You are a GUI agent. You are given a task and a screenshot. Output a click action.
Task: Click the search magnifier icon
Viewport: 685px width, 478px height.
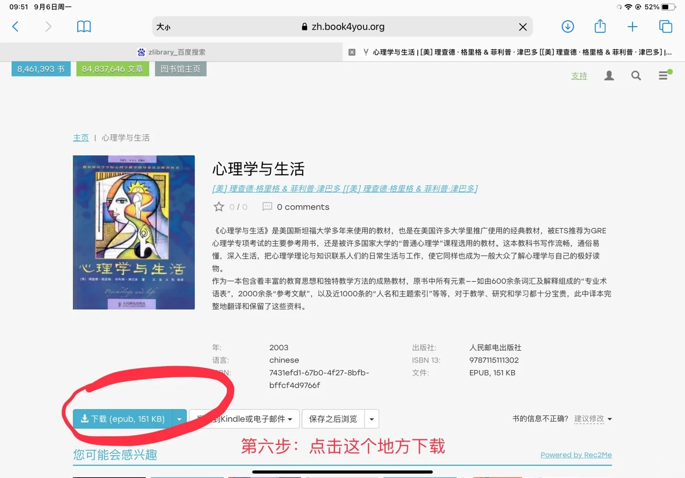coord(636,76)
